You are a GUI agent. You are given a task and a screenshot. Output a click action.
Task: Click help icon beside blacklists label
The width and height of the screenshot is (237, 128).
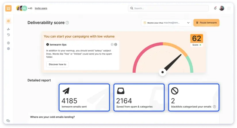214,107
